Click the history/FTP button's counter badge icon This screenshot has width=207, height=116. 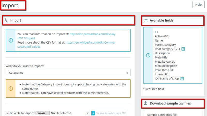coord(93,113)
